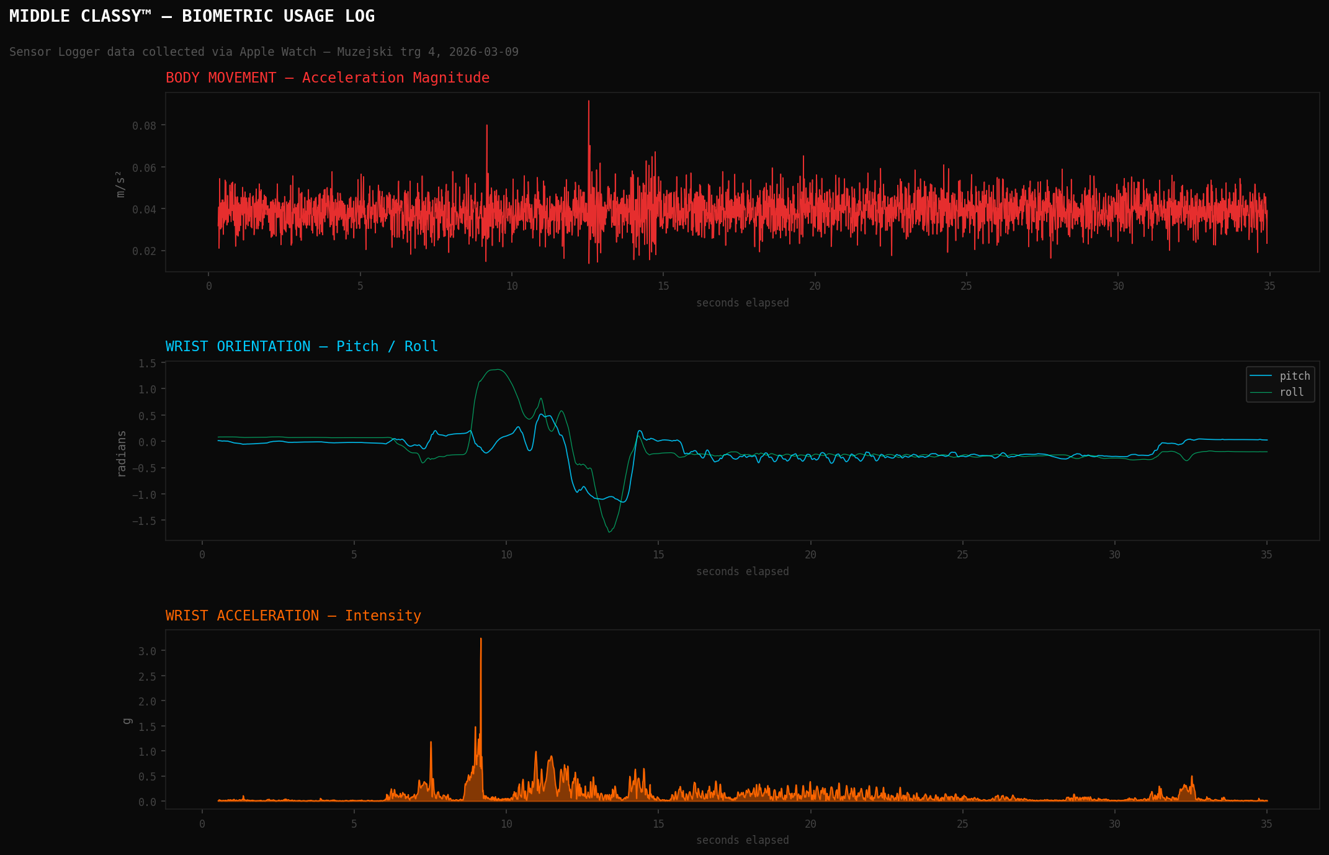1329x855 pixels.
Task: Click the WRIST ORIENTATION chart title
Action: [302, 347]
